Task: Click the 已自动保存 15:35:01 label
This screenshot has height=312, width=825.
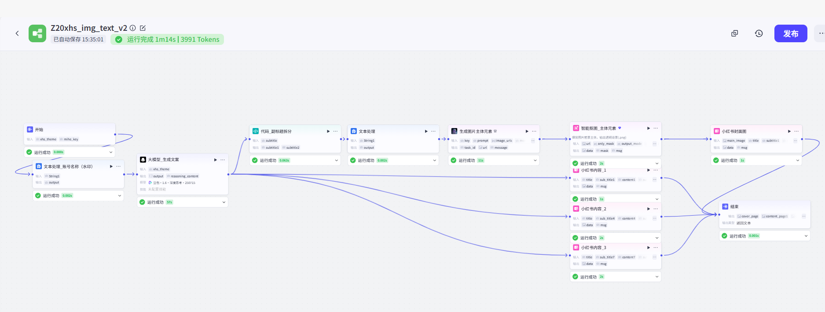Action: tap(78, 40)
